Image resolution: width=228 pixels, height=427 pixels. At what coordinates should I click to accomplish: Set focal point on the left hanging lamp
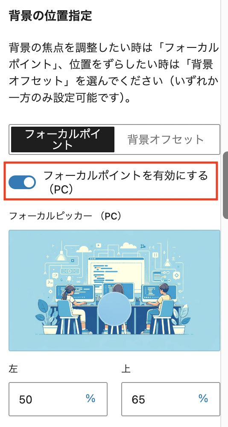point(61,256)
